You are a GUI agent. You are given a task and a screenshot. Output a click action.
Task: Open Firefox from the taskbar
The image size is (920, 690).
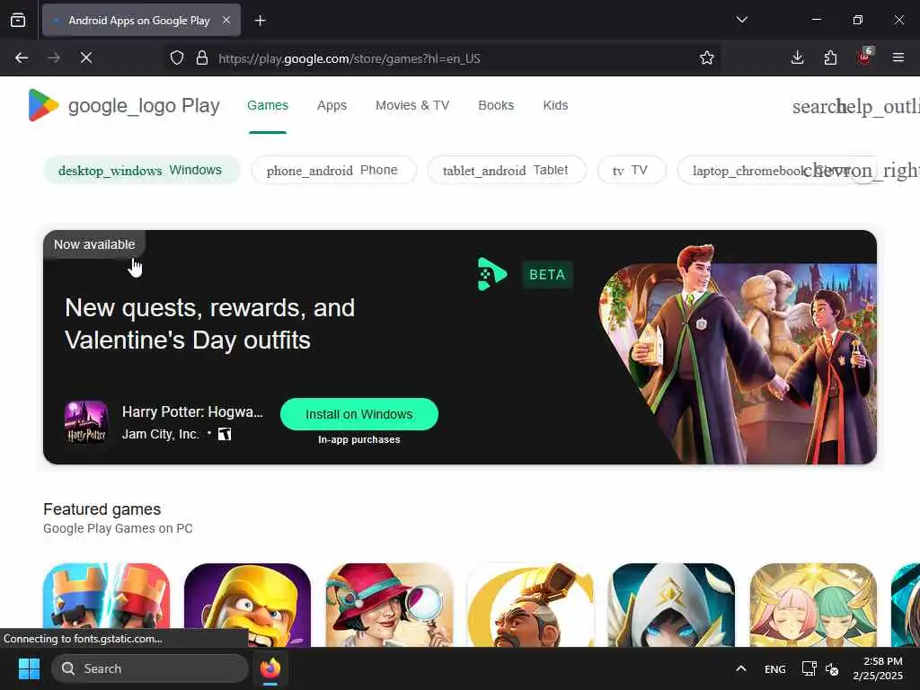click(270, 668)
